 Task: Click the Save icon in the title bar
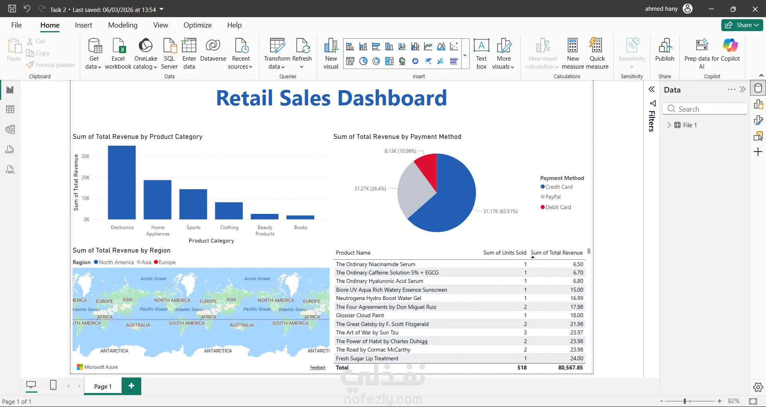tap(12, 9)
